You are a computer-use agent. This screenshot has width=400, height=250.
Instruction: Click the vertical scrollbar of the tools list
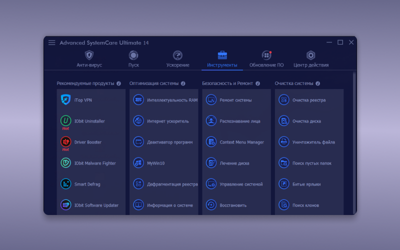(354, 143)
